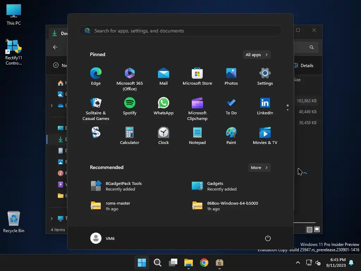Open Recycle Bin on the desktop
This screenshot has height=271, width=361.
14,222
